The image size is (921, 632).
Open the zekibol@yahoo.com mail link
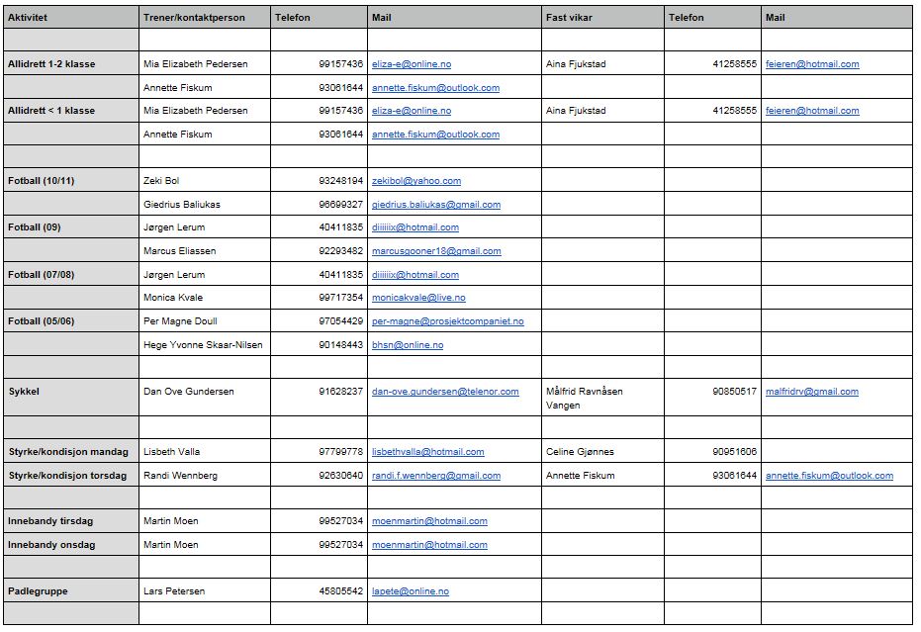pos(415,181)
